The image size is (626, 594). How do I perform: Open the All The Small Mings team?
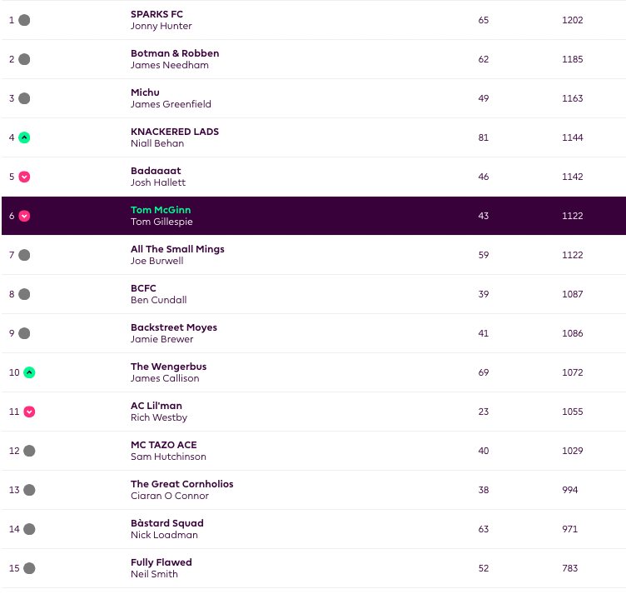pos(177,249)
